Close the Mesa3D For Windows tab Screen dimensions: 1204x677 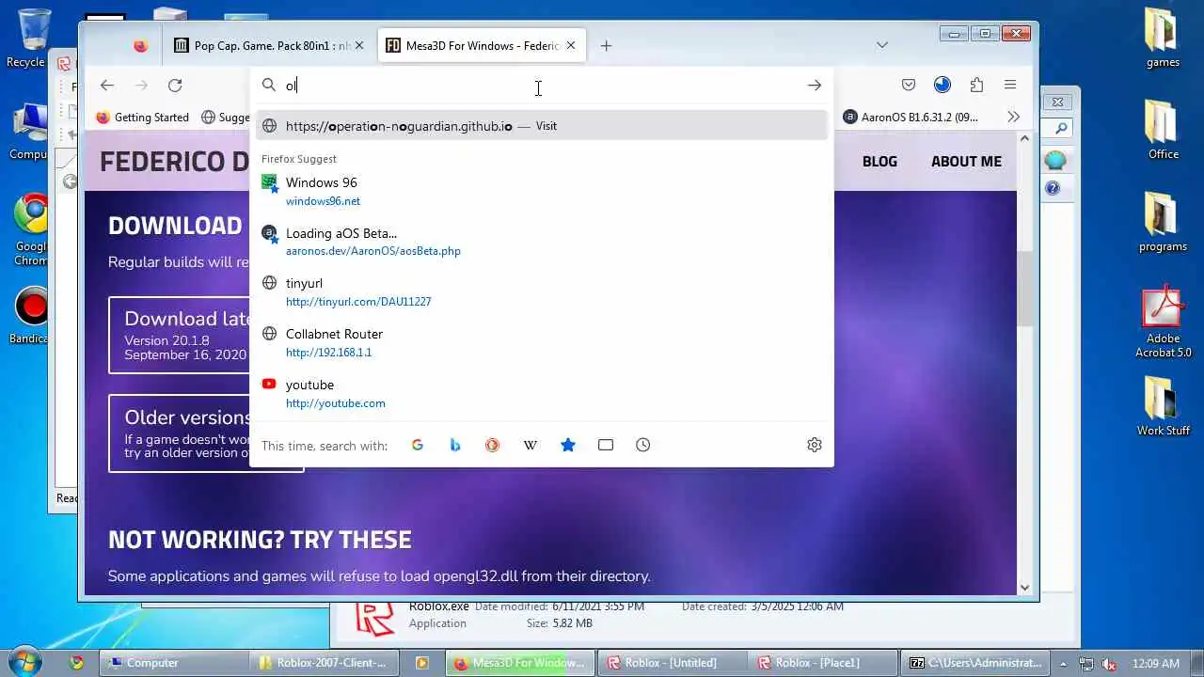point(571,45)
